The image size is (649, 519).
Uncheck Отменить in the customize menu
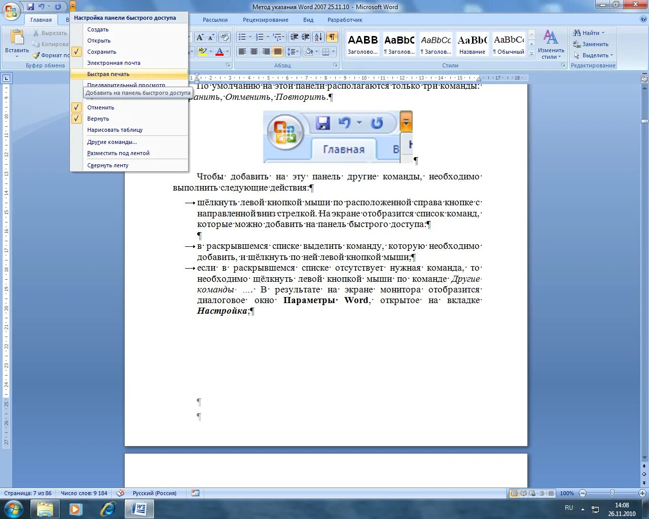129,107
